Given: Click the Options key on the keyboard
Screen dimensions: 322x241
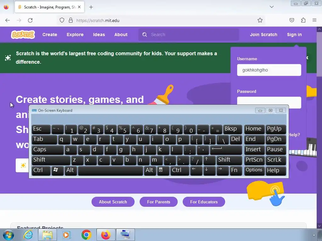Looking at the screenshot, I should coord(254,170).
